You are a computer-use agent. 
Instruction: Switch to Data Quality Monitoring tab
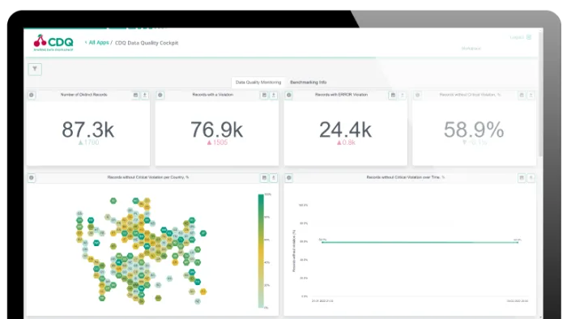tap(258, 83)
